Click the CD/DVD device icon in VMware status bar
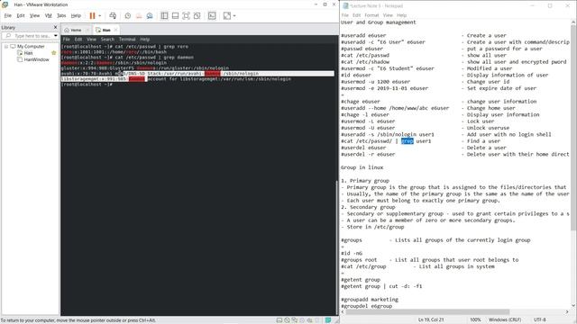 click(x=287, y=320)
